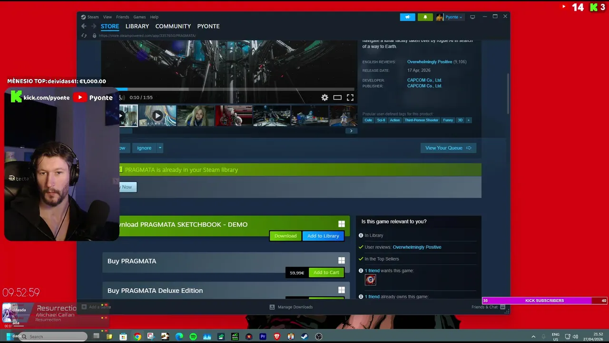Open the video settings gear icon
Screen dimensions: 609x343
pyautogui.click(x=324, y=97)
